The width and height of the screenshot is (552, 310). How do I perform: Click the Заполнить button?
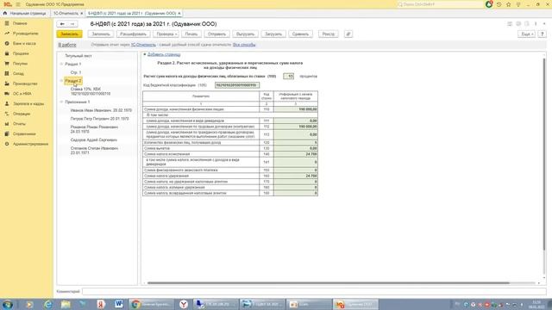click(101, 34)
